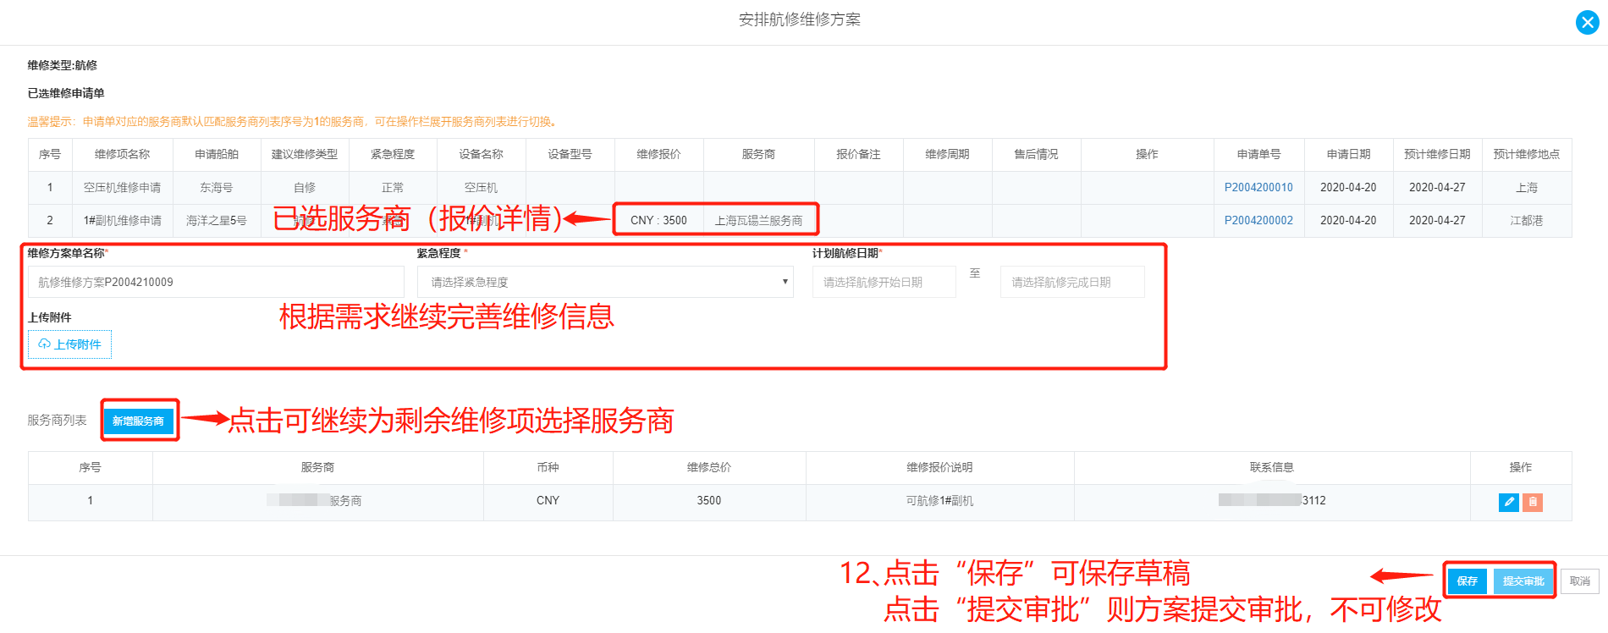Click the CNY : 3500 quote cell
Image resolution: width=1608 pixels, height=633 pixels.
tap(658, 221)
